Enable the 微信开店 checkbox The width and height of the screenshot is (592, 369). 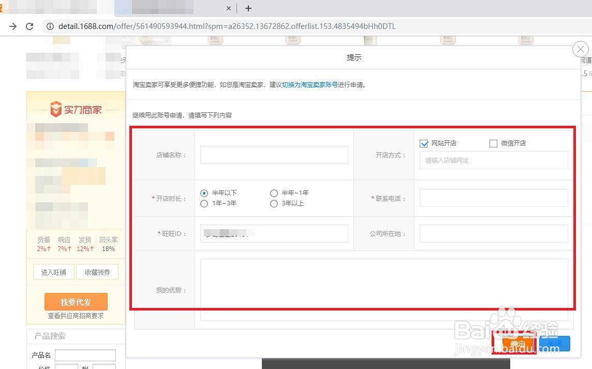click(x=493, y=143)
